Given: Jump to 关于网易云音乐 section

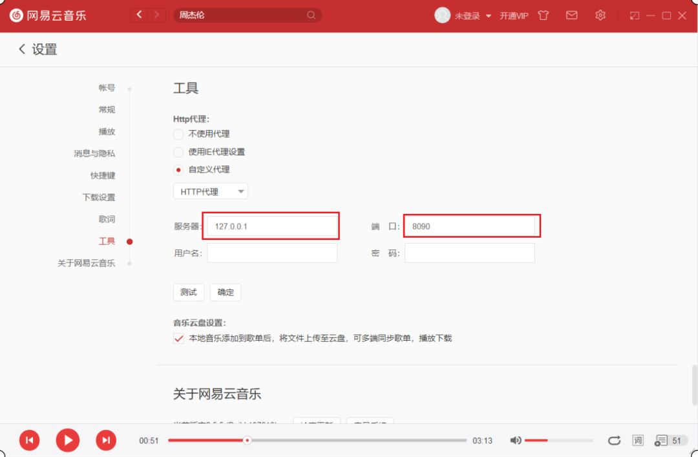Looking at the screenshot, I should pos(87,263).
